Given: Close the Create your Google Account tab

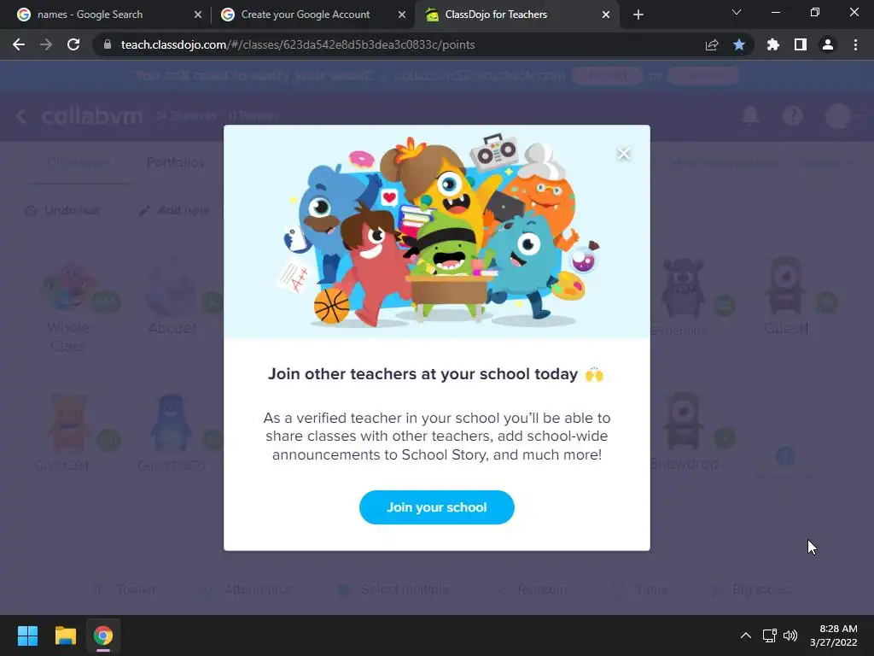Looking at the screenshot, I should (x=402, y=15).
